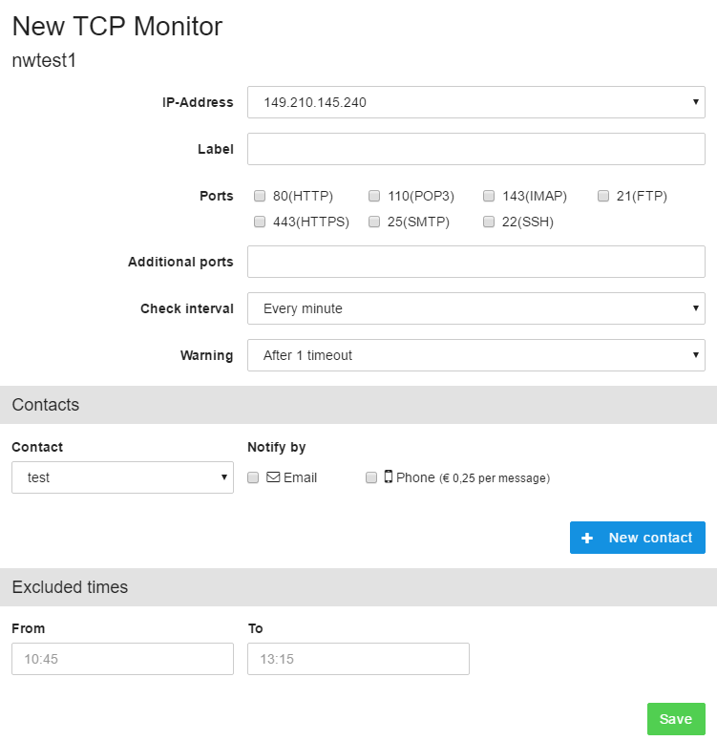
Task: Open the Contact selector showing test
Action: coord(122,477)
